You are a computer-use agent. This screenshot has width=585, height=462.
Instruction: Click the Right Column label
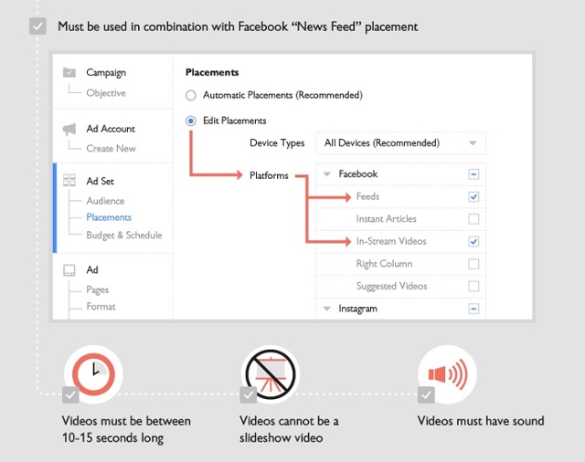(x=384, y=264)
